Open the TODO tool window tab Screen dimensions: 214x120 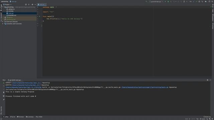click(39, 117)
